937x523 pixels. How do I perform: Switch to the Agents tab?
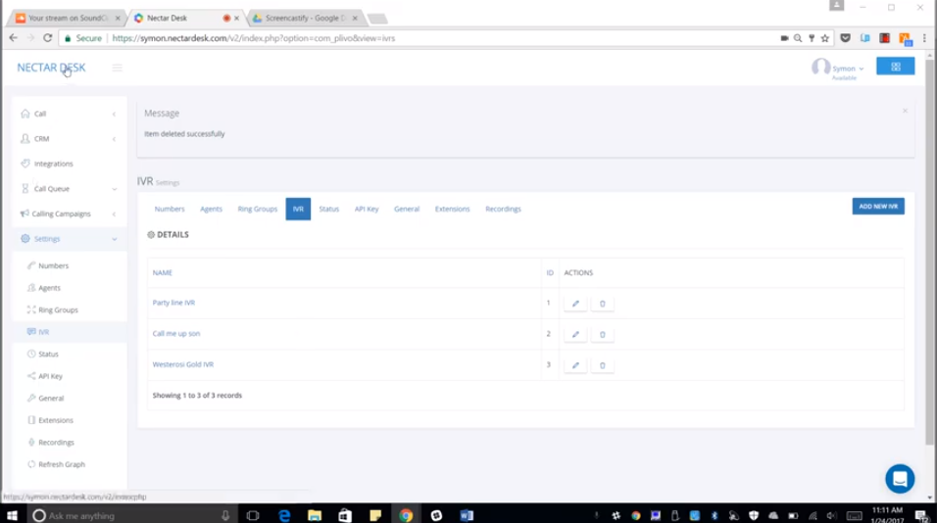(x=211, y=209)
